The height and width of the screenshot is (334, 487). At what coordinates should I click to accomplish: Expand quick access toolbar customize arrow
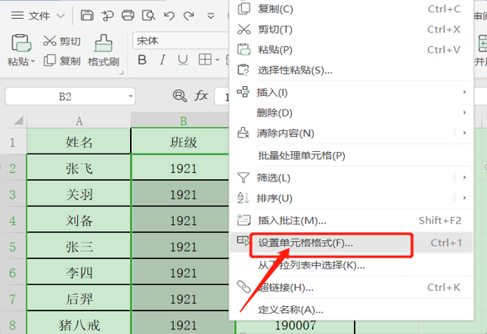click(x=211, y=16)
